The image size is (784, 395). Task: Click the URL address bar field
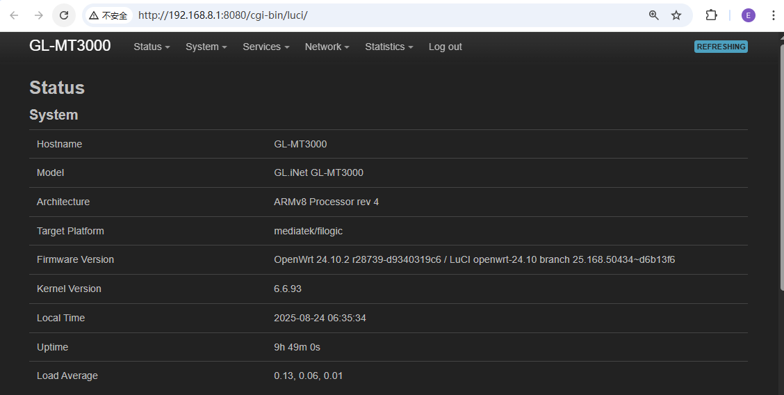click(x=382, y=15)
